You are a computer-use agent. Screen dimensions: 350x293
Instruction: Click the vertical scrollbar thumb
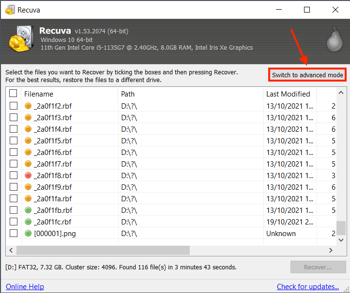coord(341,228)
